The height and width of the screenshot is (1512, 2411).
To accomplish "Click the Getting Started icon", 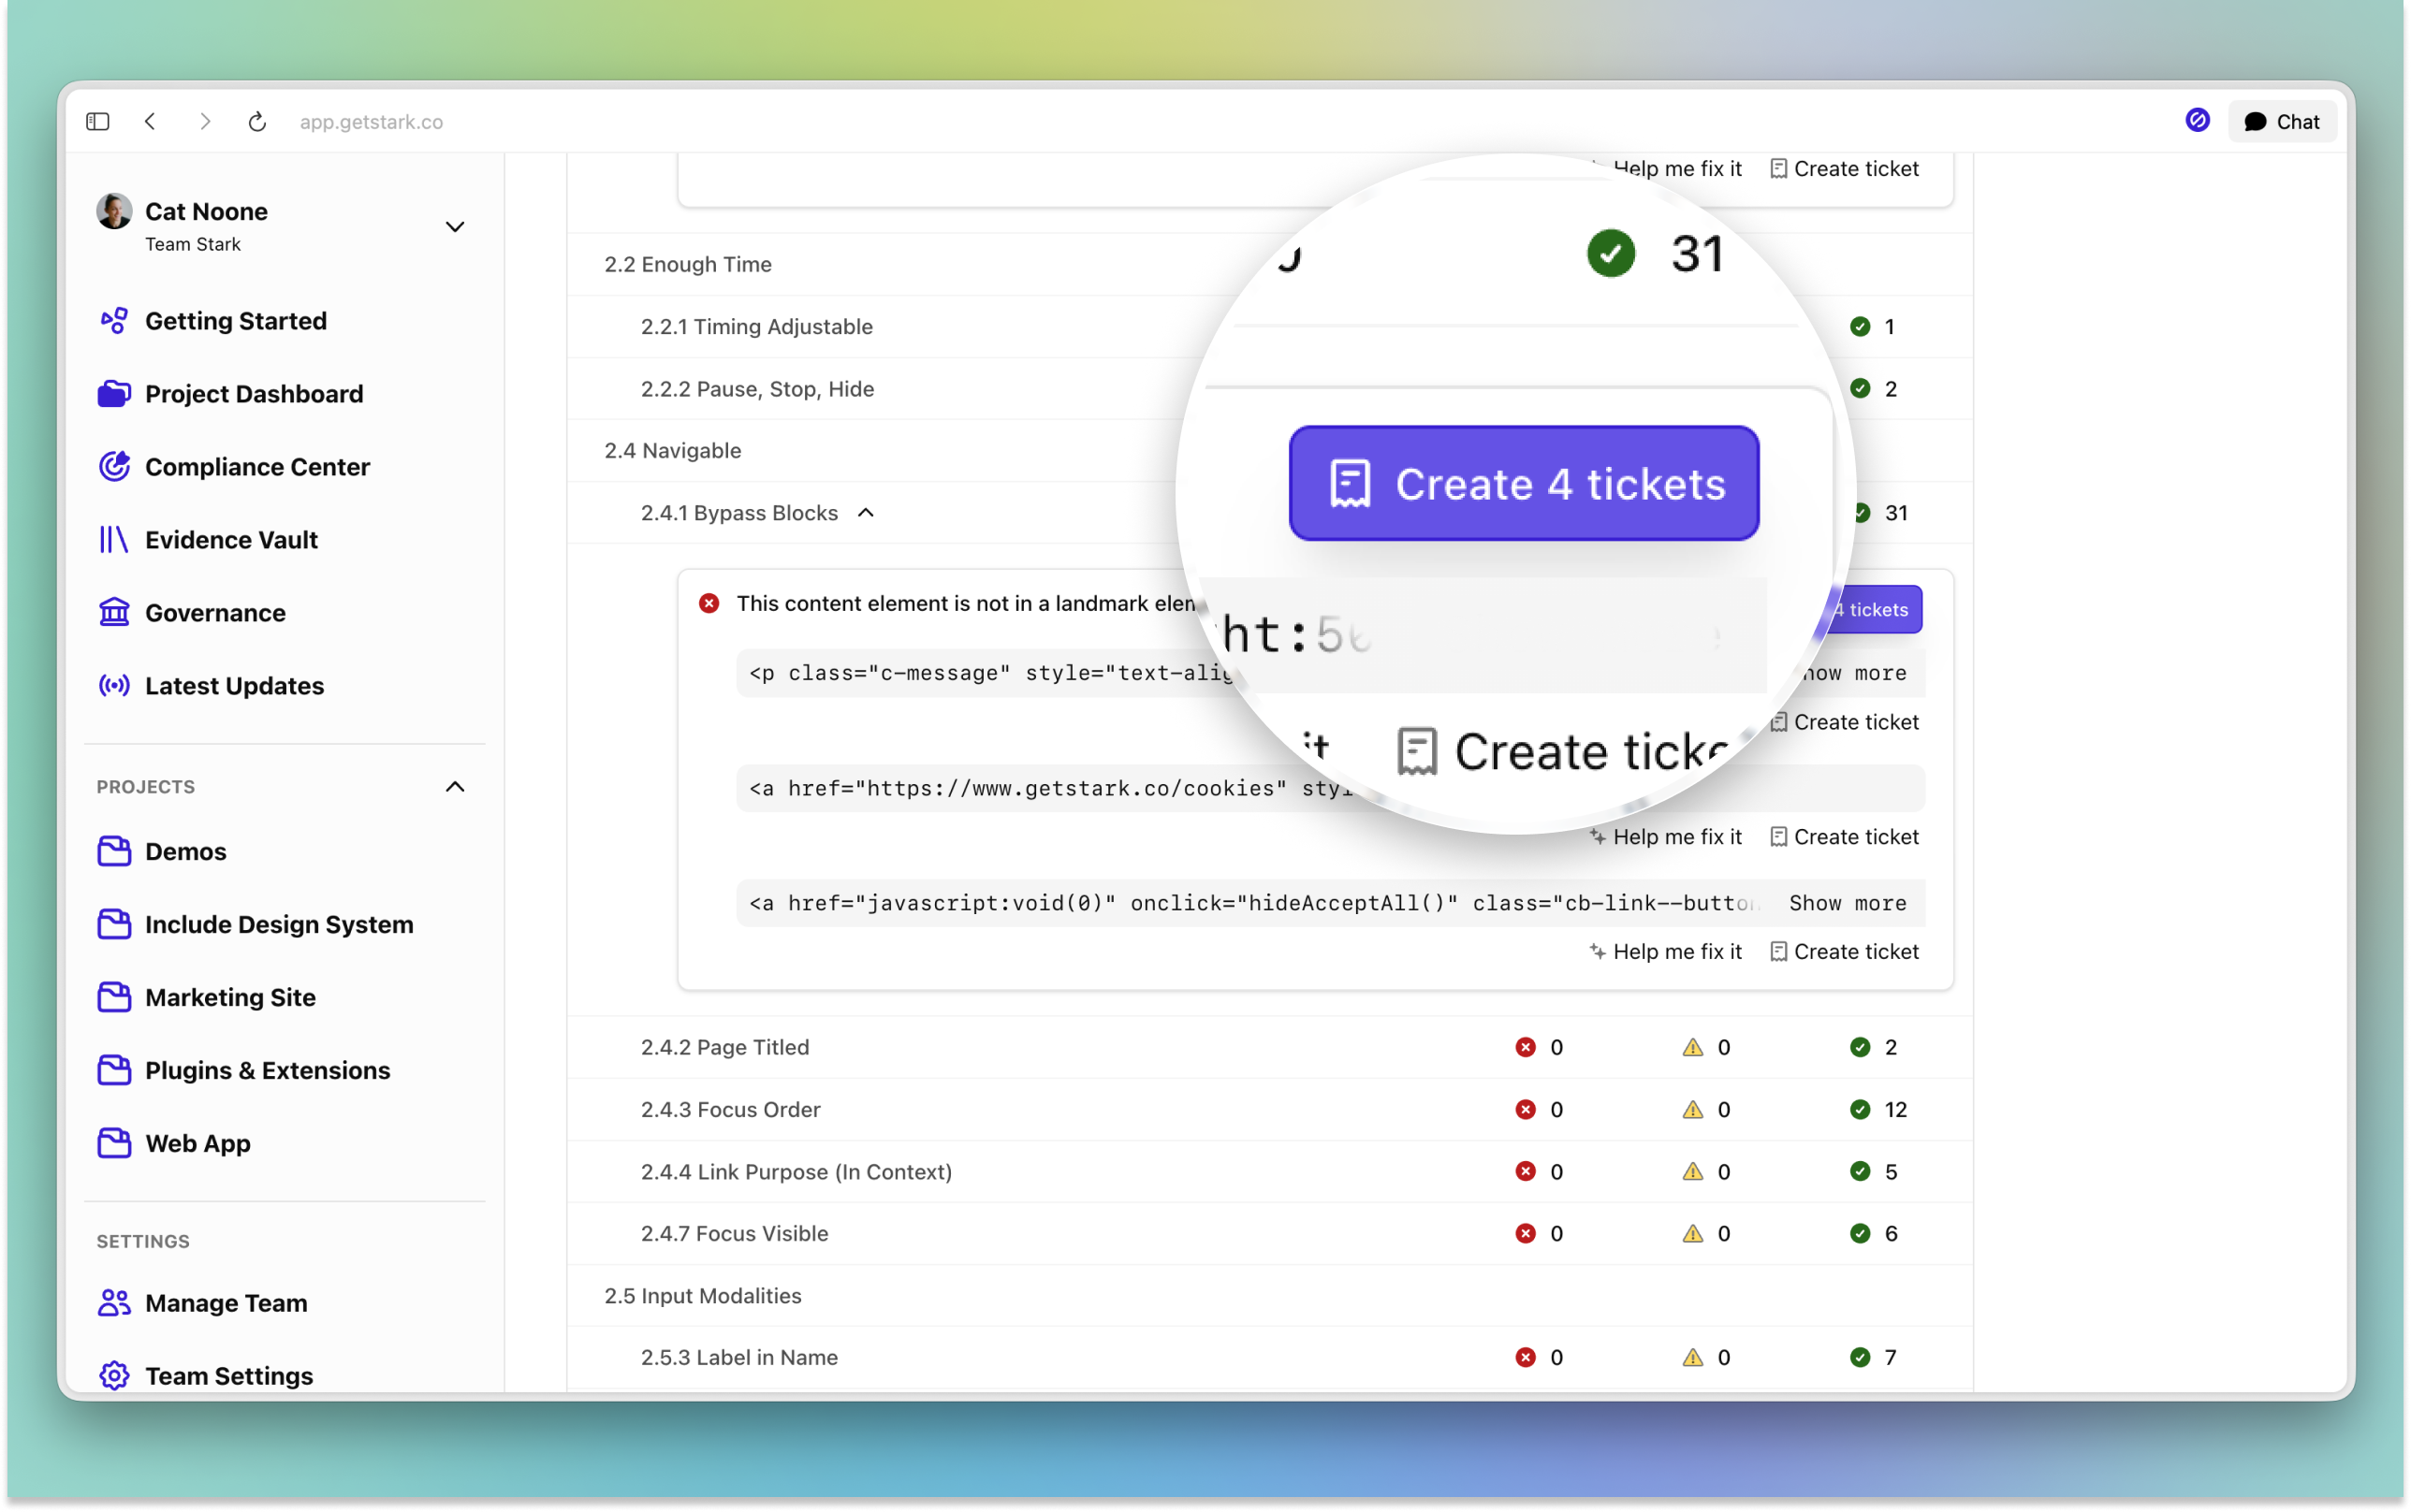I will click(x=114, y=320).
